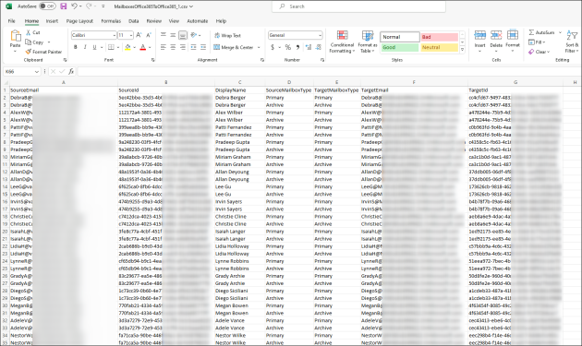Click the Undo arrow icon
This screenshot has height=346, width=582.
[x=74, y=6]
